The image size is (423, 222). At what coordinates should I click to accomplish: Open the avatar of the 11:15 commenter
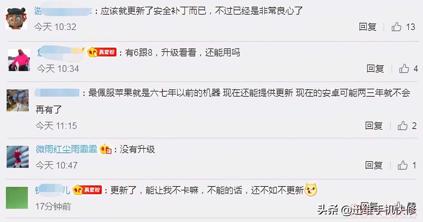(x=18, y=100)
